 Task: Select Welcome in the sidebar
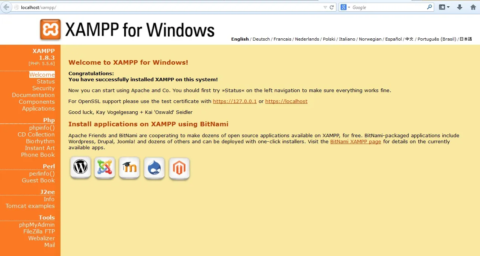[42, 74]
